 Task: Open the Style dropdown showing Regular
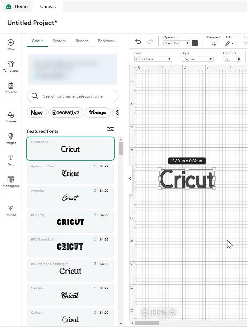(x=198, y=59)
